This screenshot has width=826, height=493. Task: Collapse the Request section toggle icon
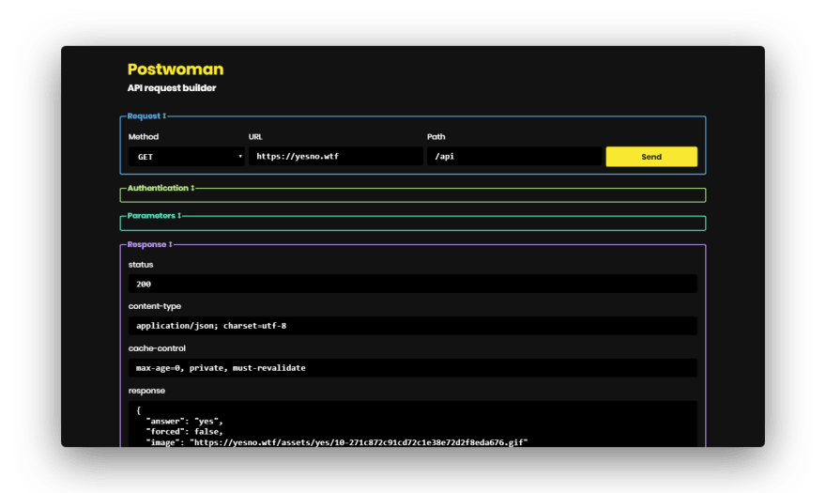click(164, 116)
